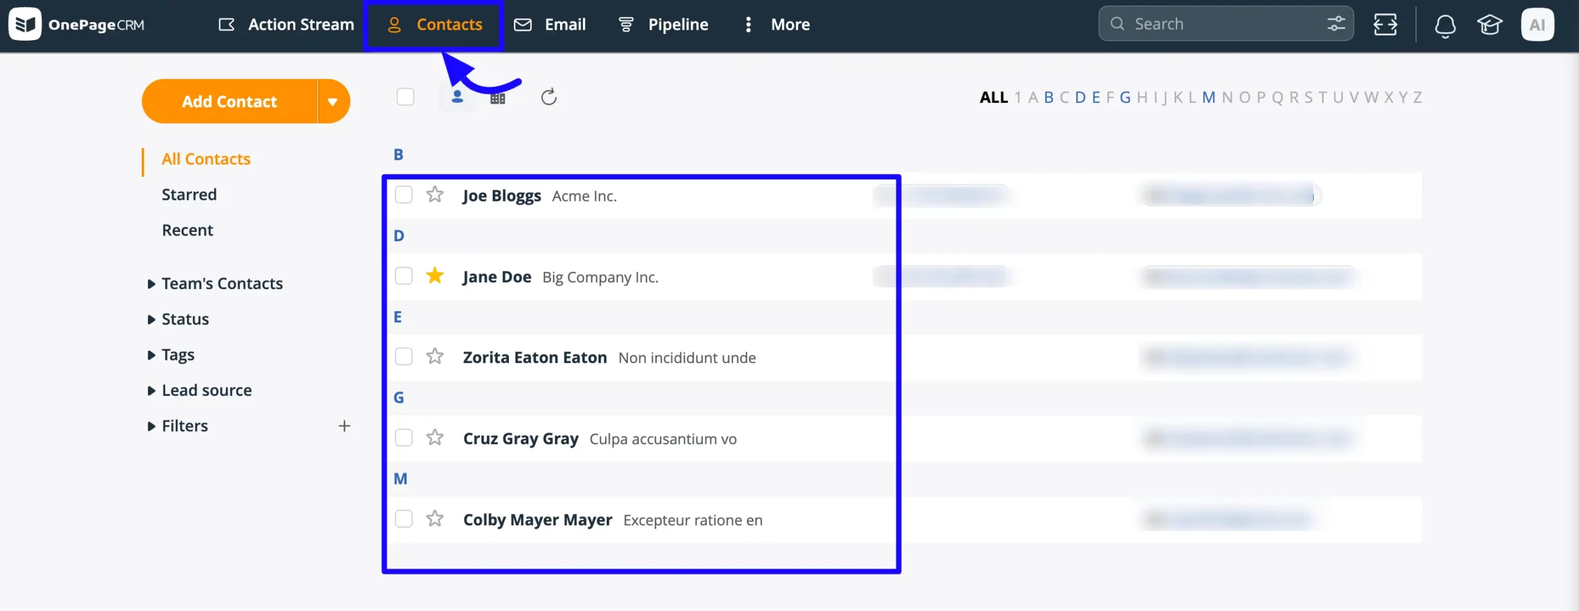Star the Joe Bloggs contact
The width and height of the screenshot is (1579, 611).
coord(435,195)
